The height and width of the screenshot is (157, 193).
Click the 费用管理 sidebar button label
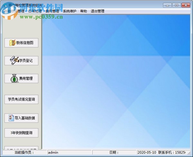point(26,78)
